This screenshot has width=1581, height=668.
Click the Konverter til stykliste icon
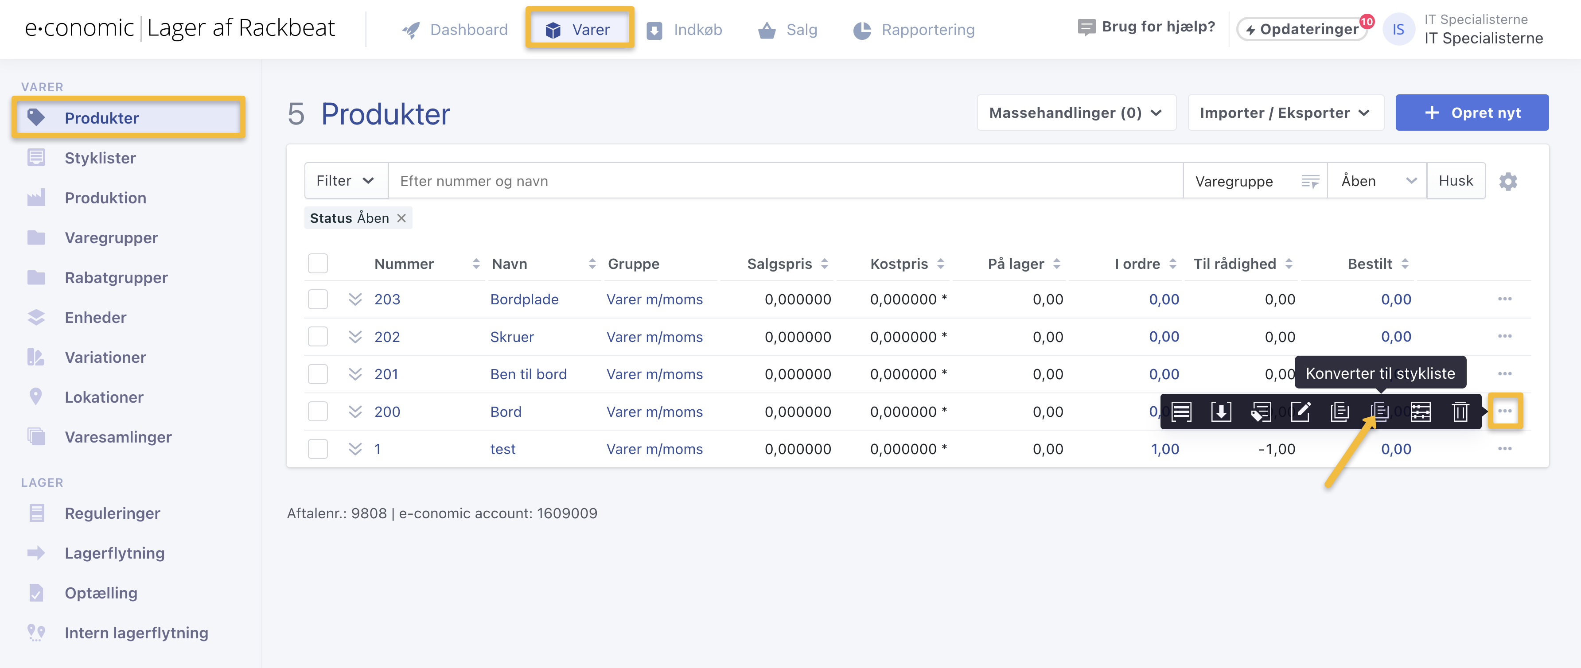click(x=1380, y=412)
